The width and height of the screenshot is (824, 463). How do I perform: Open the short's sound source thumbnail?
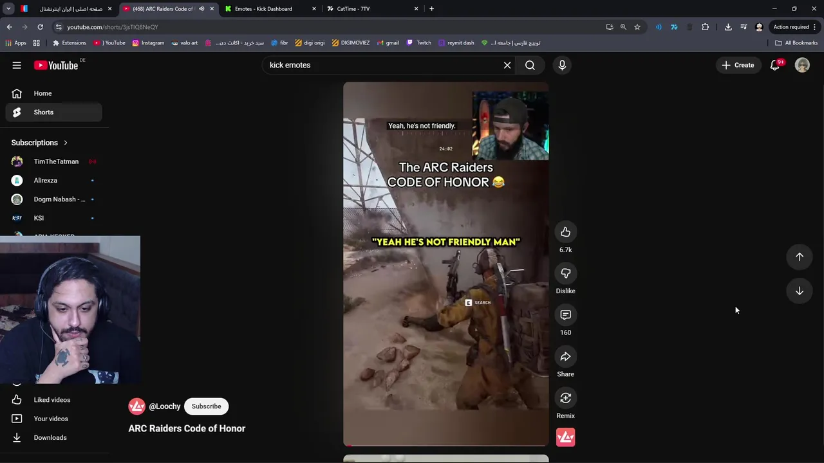click(x=565, y=437)
